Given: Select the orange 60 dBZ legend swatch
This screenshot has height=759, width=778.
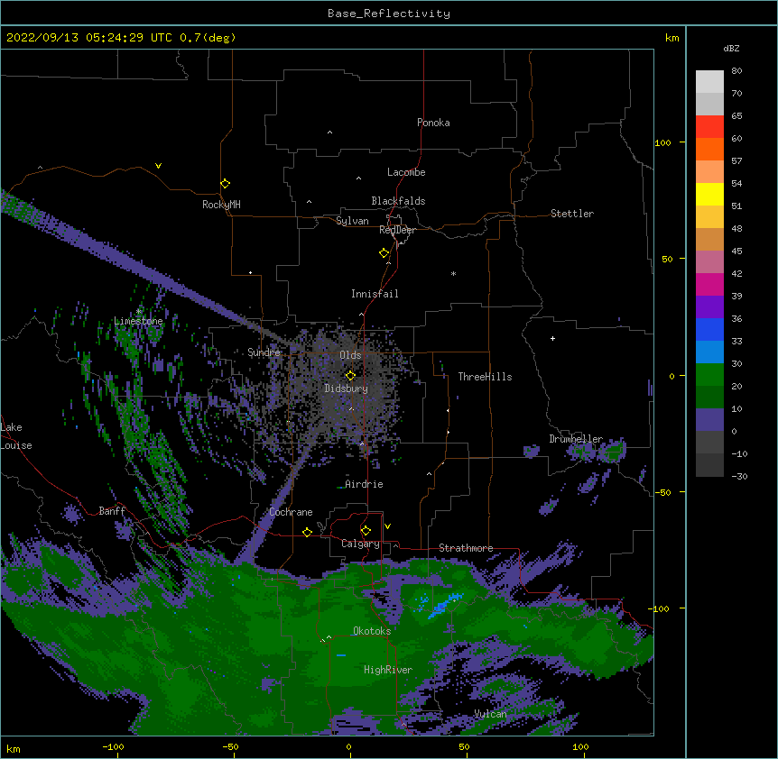Looking at the screenshot, I should (709, 149).
